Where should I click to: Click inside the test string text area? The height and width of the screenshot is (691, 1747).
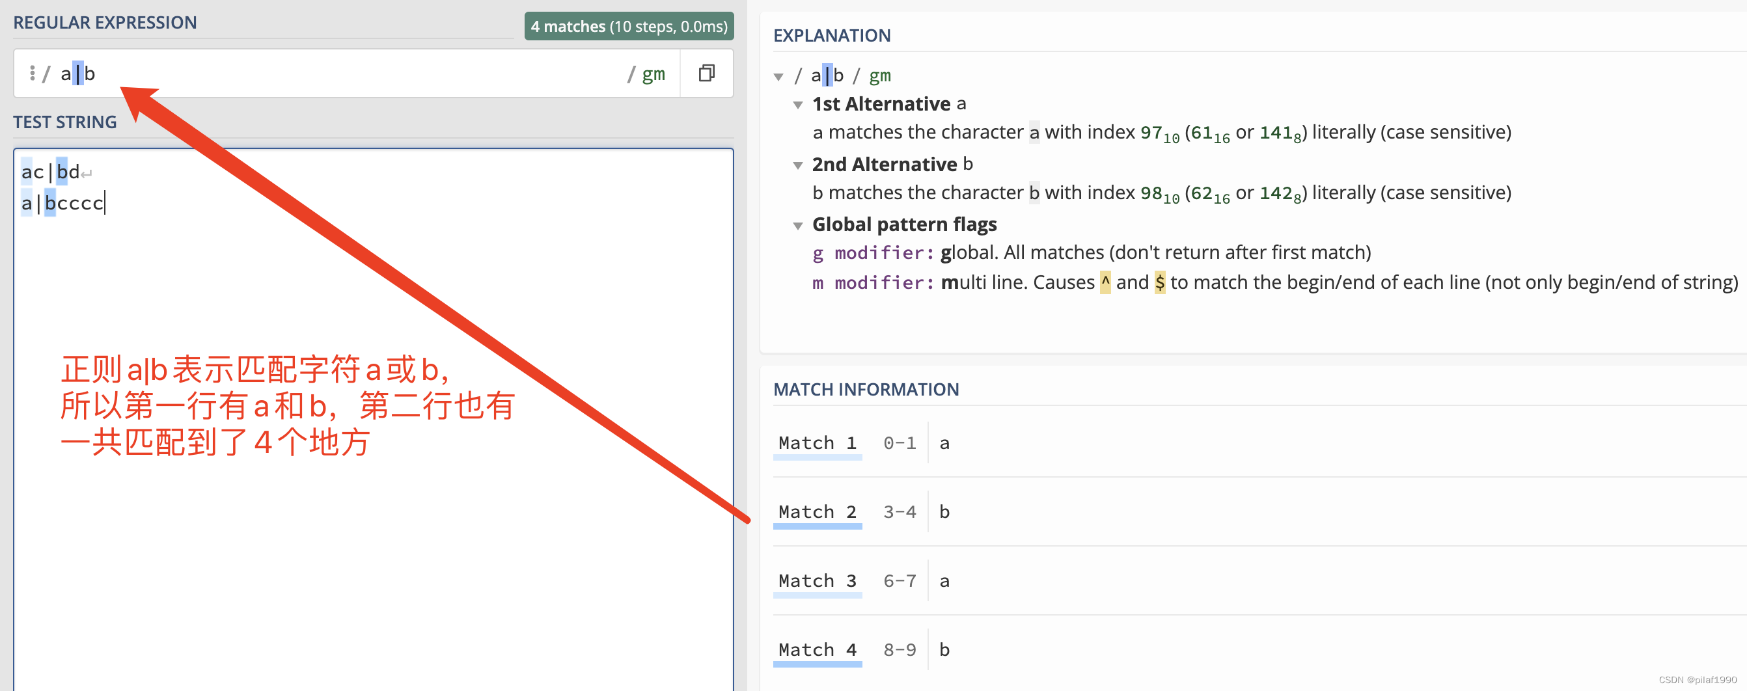(373, 418)
